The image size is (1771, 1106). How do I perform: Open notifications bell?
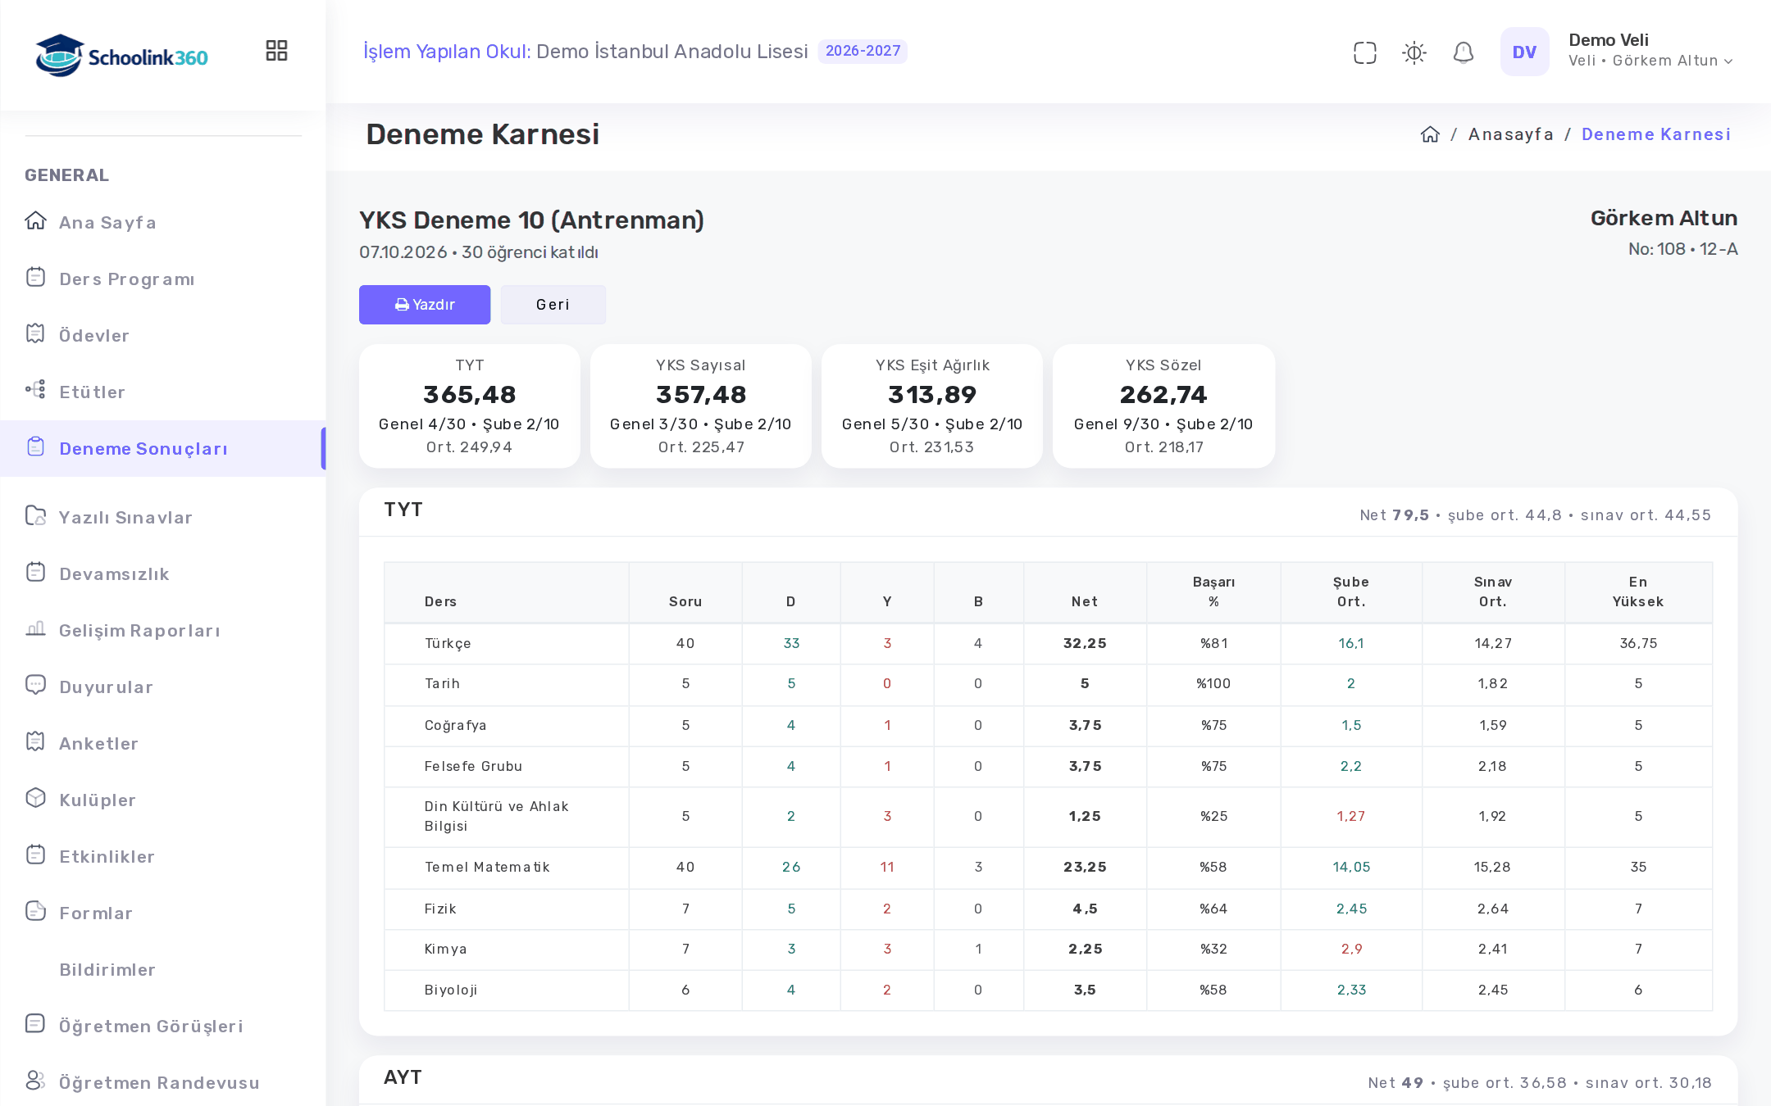(x=1463, y=52)
